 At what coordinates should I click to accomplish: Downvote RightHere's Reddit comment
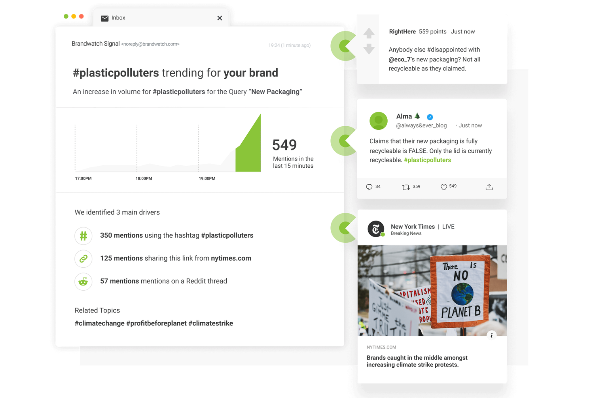[368, 49]
